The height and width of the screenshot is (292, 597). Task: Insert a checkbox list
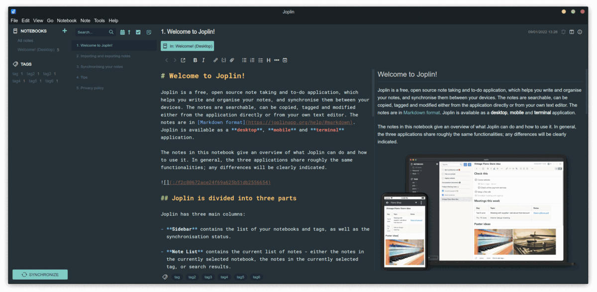(260, 60)
